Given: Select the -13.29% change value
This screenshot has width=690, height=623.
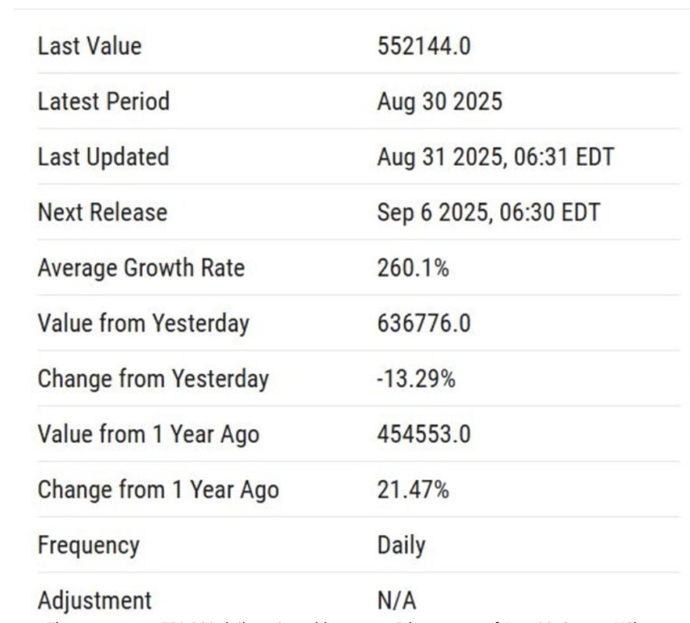Looking at the screenshot, I should tap(416, 378).
